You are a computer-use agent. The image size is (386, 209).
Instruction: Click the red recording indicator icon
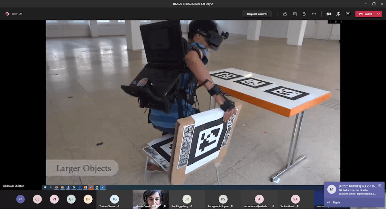(7, 14)
